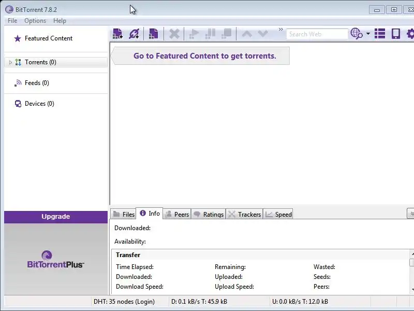Viewport: 414px width, 311px height.
Task: Click the Remaining label
Action: tap(230, 267)
